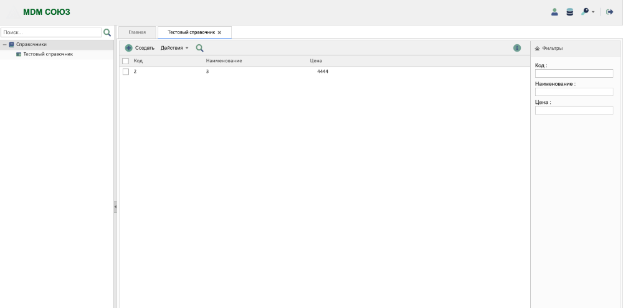
Task: Collapse the Фильтры panel
Action: click(538, 48)
